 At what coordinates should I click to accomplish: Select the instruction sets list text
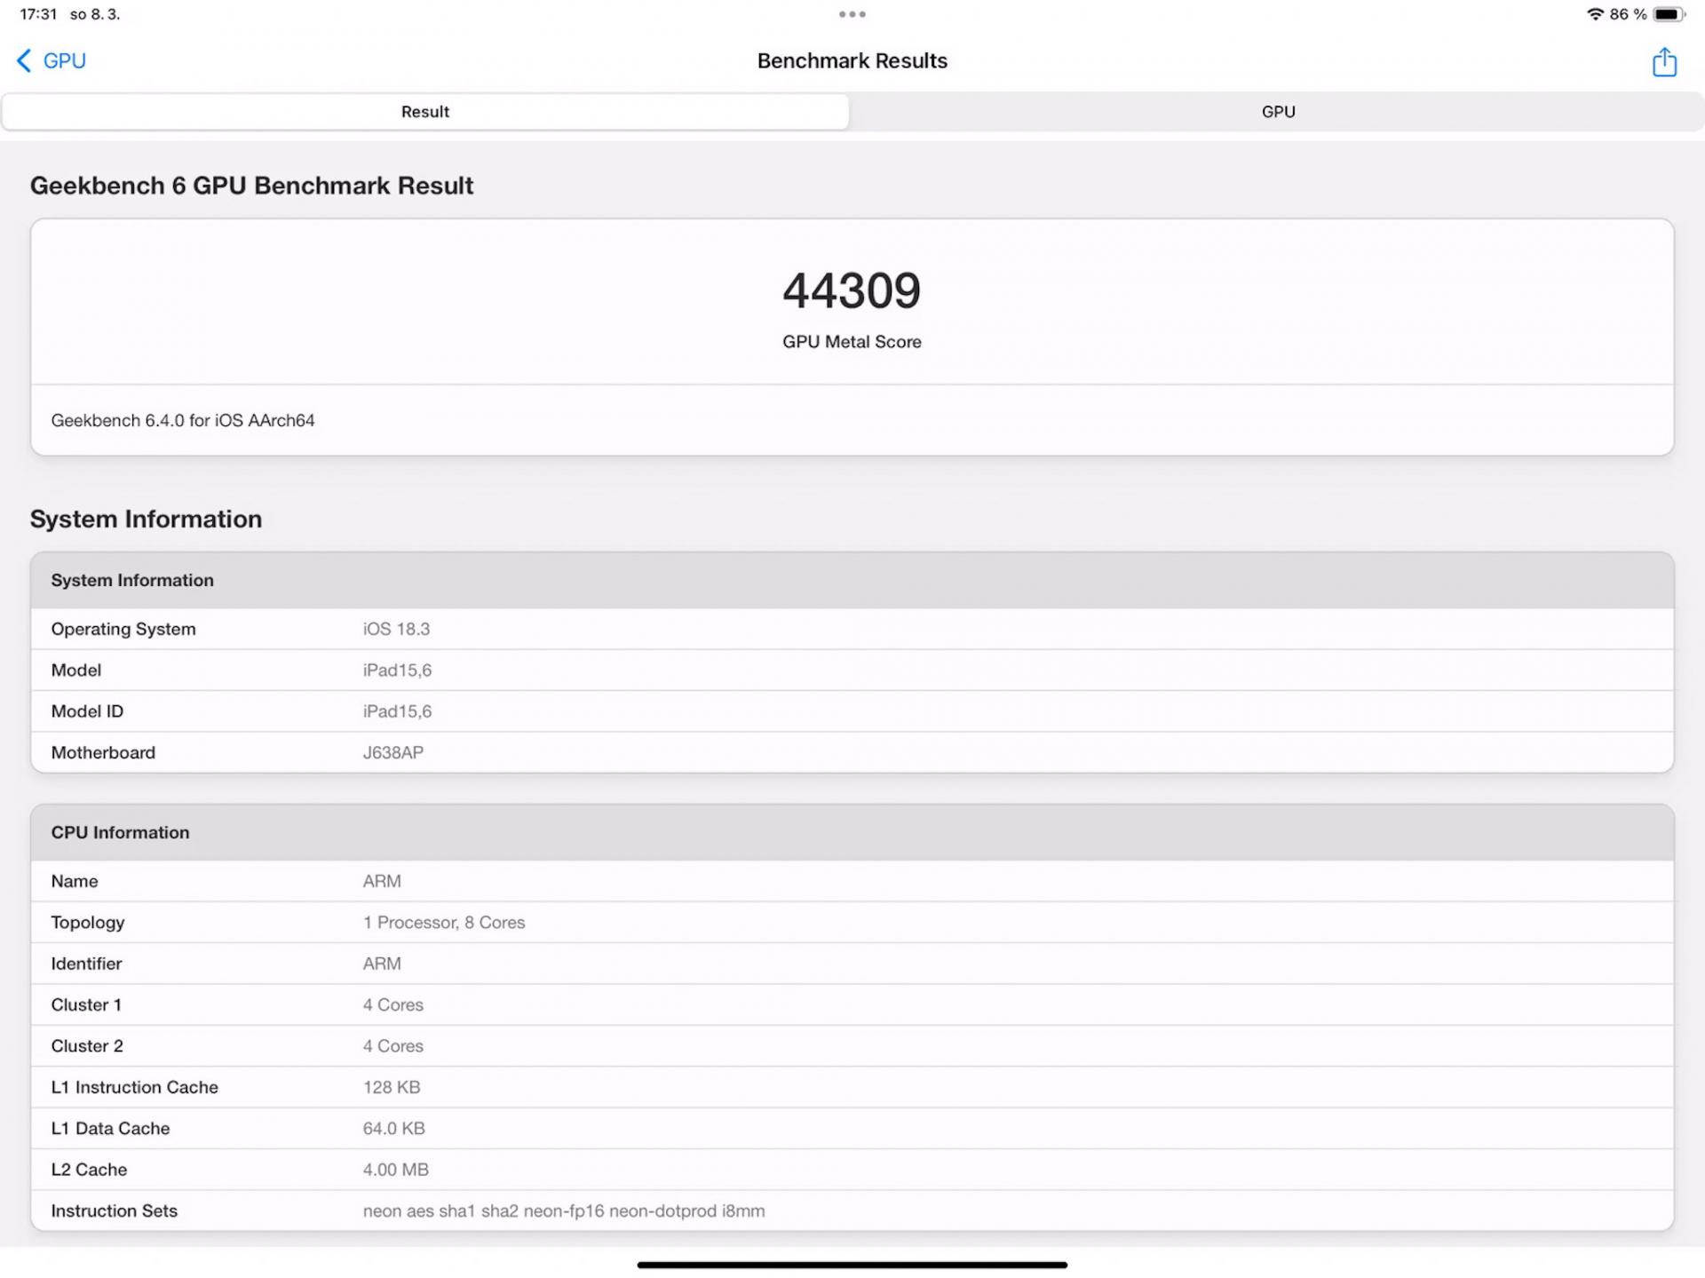pyautogui.click(x=563, y=1211)
